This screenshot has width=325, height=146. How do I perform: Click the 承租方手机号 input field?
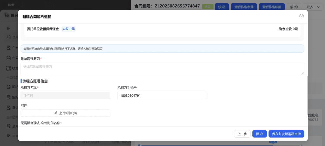coord(162,96)
